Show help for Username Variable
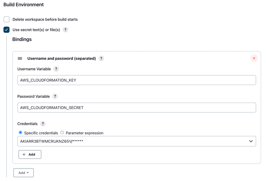 [56, 69]
